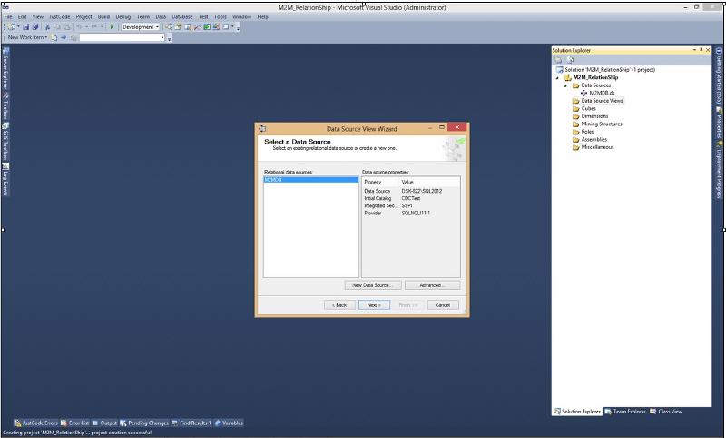Open the Properties side tab
Image resolution: width=726 pixels, height=438 pixels.
(719, 123)
